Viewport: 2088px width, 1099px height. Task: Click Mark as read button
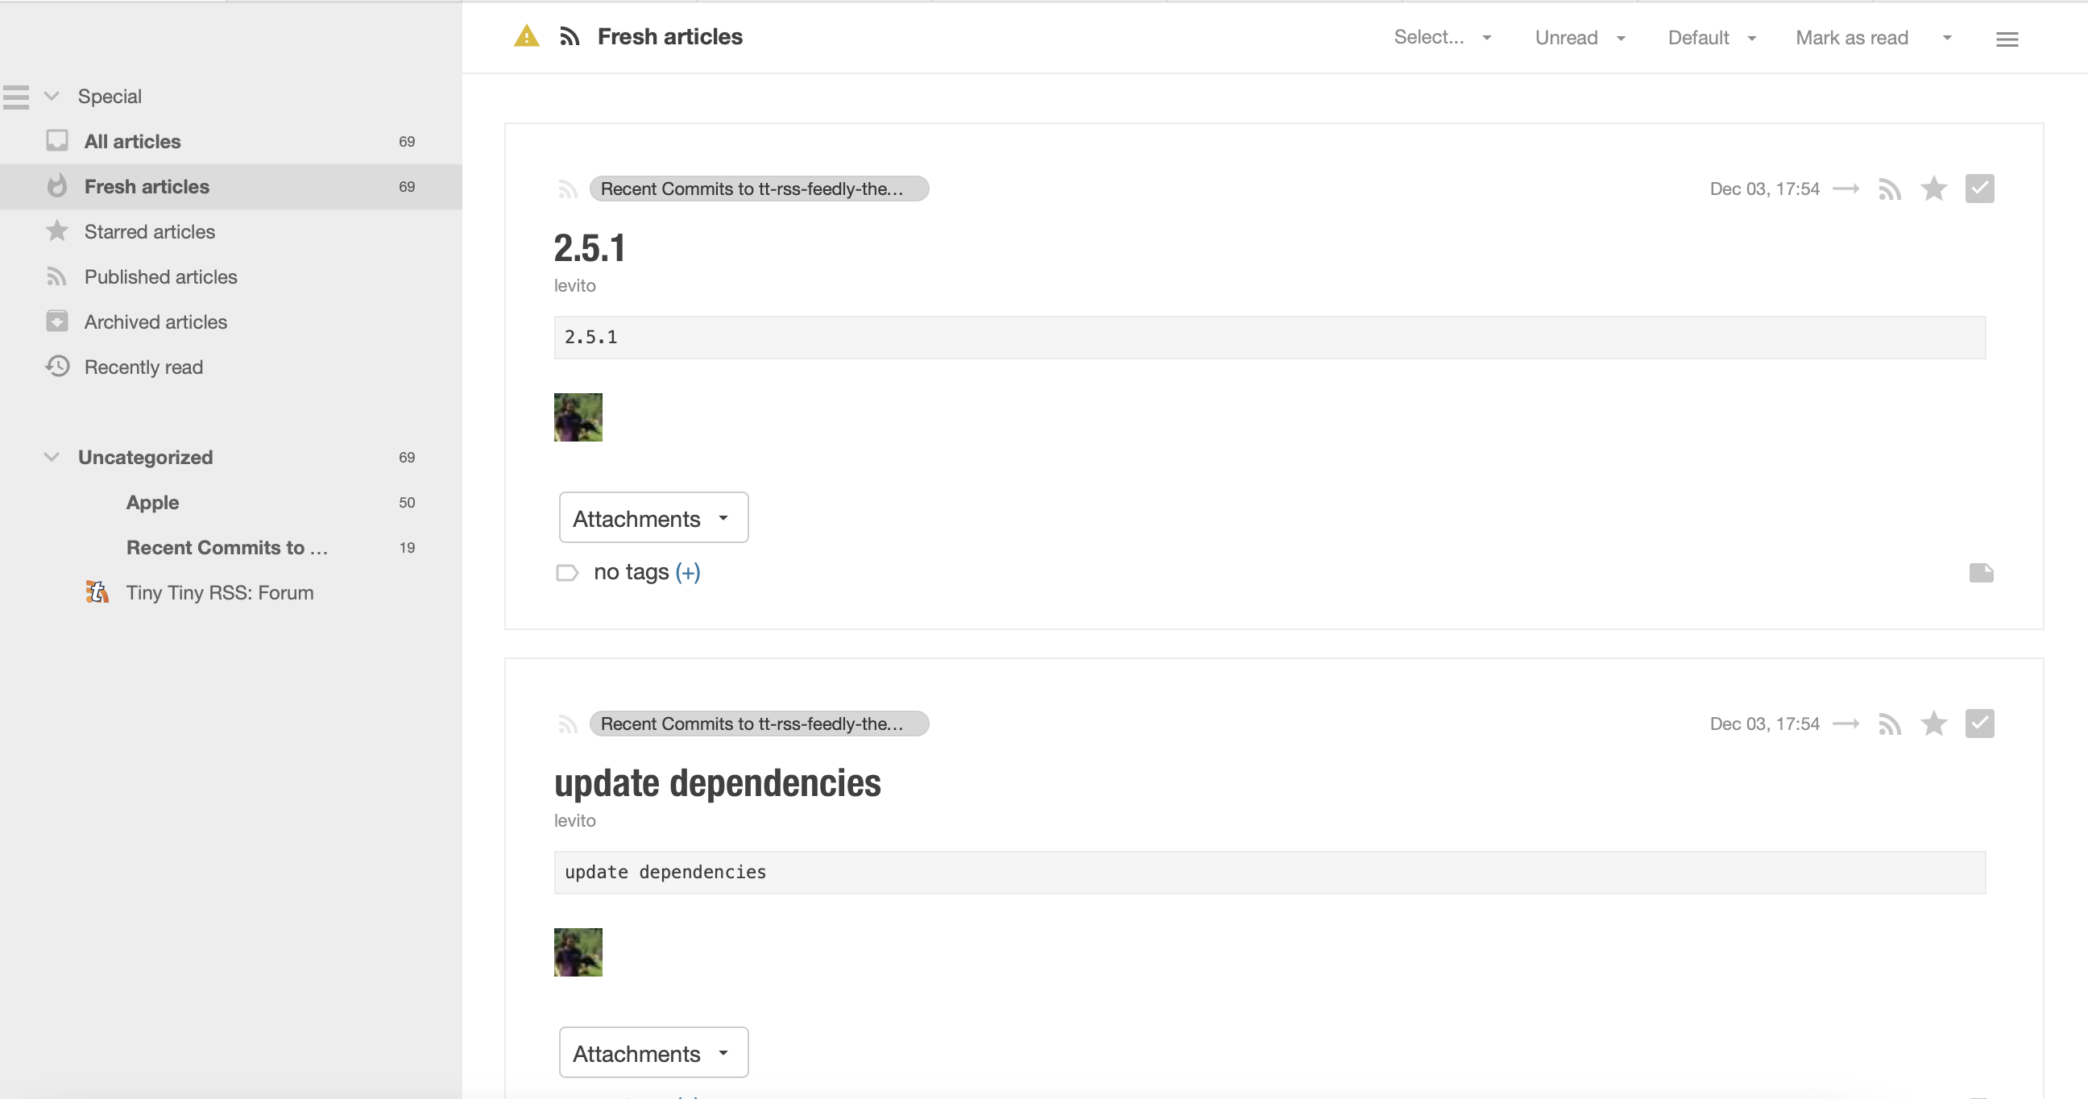1851,38
